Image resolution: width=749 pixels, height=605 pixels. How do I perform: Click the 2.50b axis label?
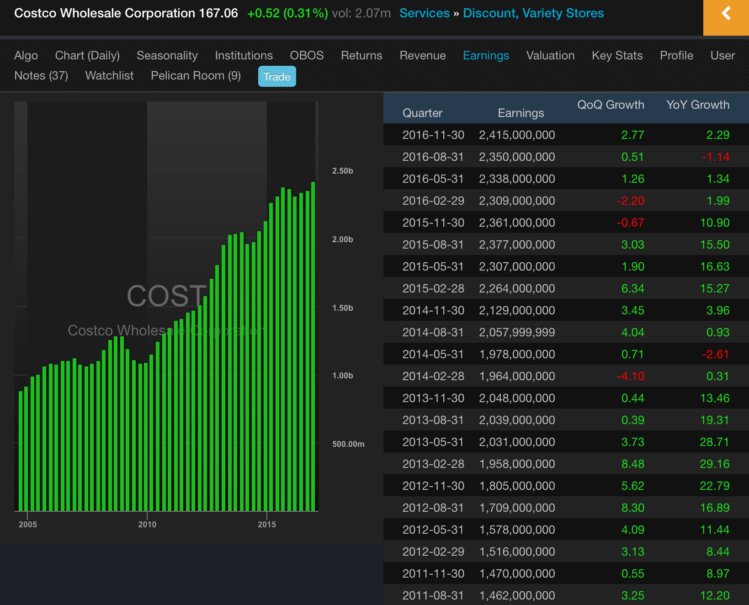tap(342, 171)
